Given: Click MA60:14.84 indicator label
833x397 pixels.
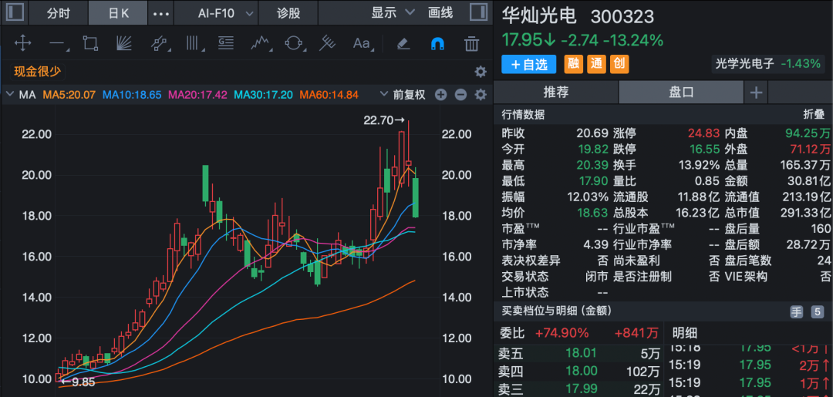Looking at the screenshot, I should 329,95.
